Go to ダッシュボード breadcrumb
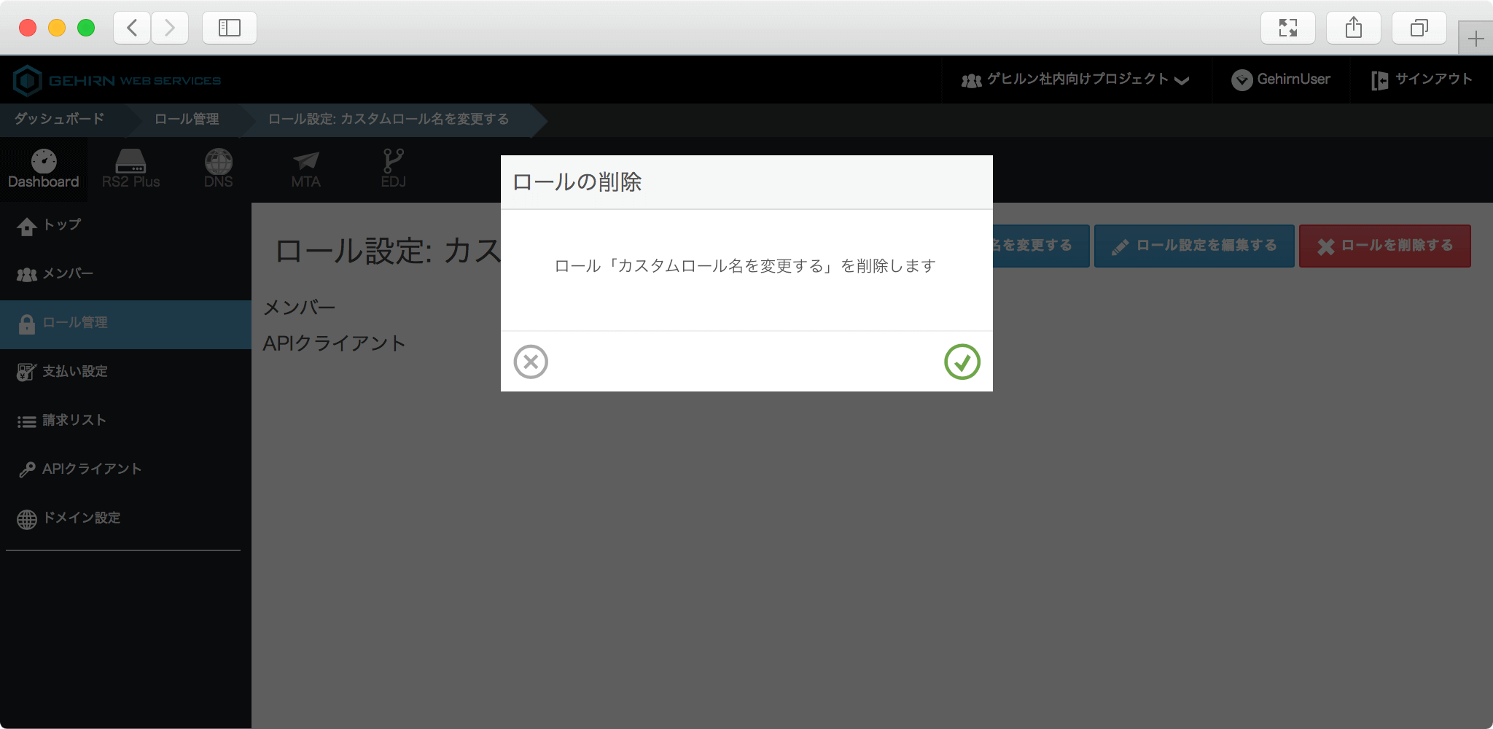This screenshot has height=729, width=1493. pyautogui.click(x=59, y=119)
